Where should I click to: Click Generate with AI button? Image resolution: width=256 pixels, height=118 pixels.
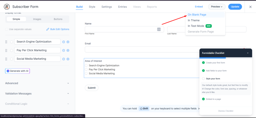pos(17,71)
